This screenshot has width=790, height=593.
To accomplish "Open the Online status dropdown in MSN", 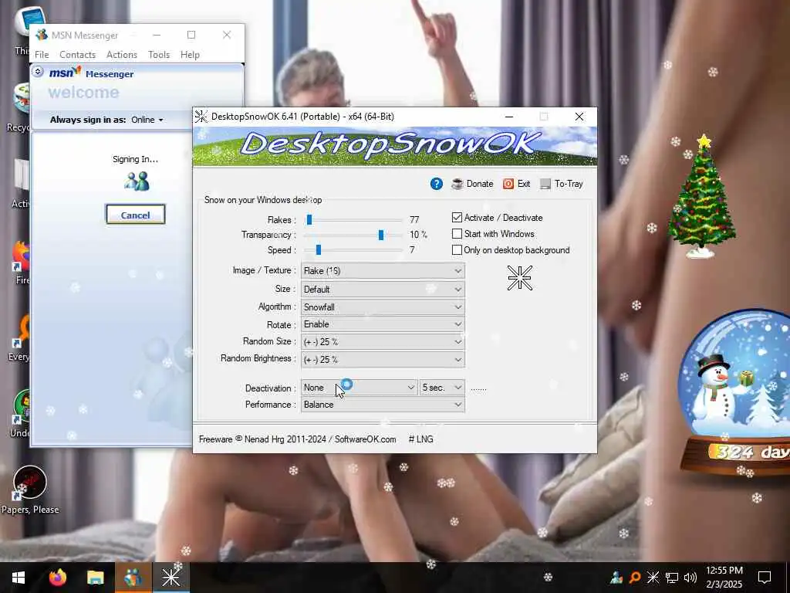I will click(x=147, y=120).
